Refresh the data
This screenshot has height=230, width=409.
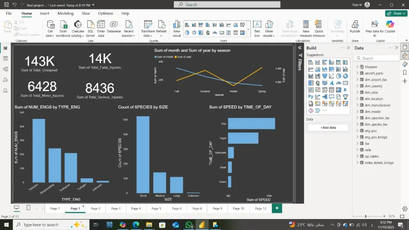click(x=161, y=29)
